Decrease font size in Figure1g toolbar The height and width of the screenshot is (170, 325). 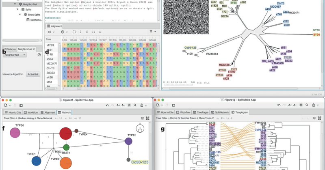point(295,105)
